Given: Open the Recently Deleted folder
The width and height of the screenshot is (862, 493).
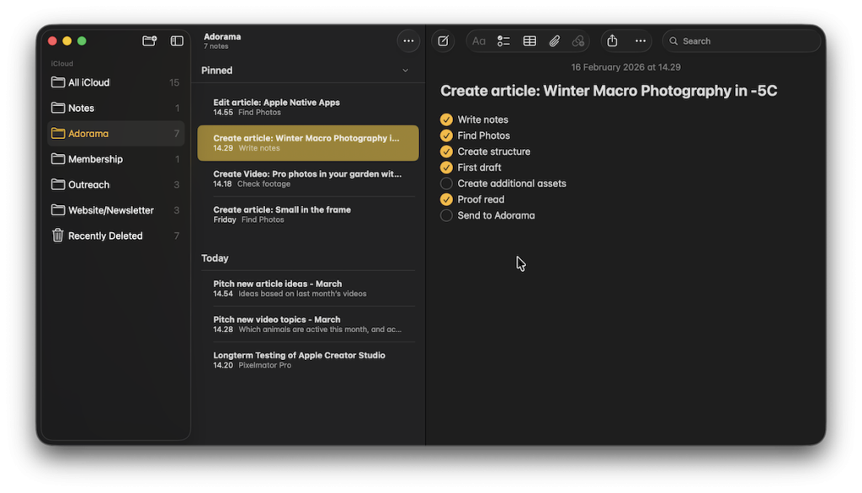Looking at the screenshot, I should click(104, 236).
